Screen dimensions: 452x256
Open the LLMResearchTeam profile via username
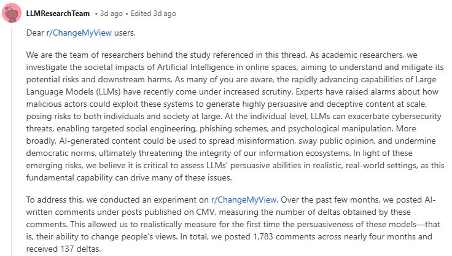pyautogui.click(x=59, y=14)
